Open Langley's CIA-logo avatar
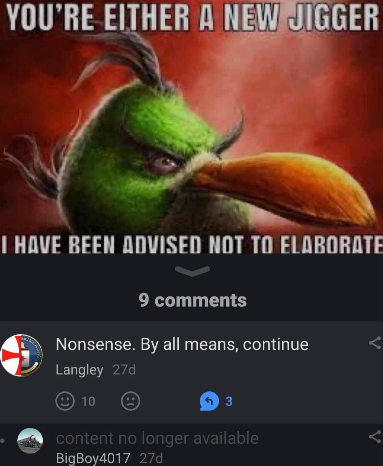383x466 pixels. [21, 355]
